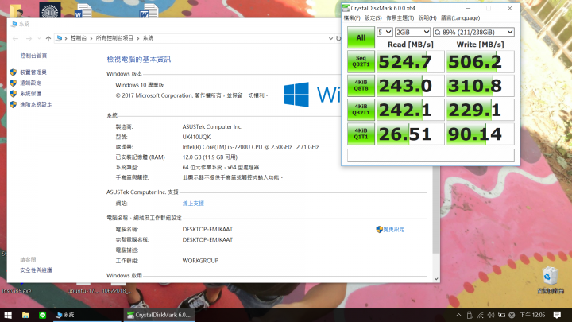Select the Recycle Bin desktop icon
Image resolution: width=572 pixels, height=322 pixels.
550,281
